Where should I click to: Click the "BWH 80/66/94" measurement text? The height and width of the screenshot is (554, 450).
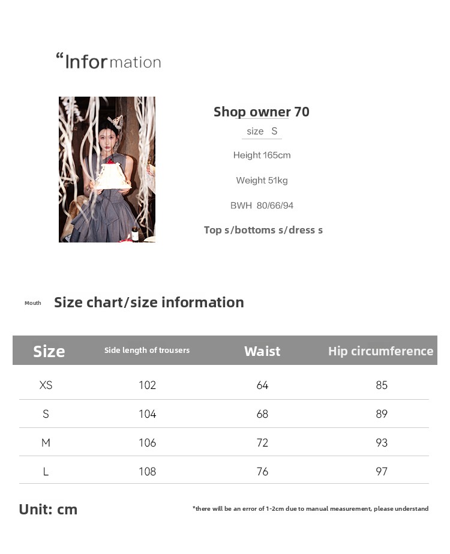point(262,206)
